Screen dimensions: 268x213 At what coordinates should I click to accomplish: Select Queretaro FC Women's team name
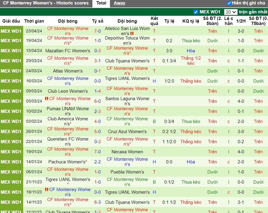pos(68,141)
